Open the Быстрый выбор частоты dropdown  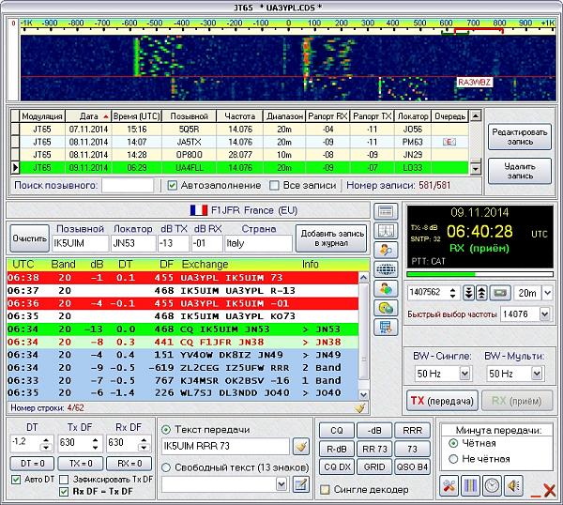[x=546, y=314]
